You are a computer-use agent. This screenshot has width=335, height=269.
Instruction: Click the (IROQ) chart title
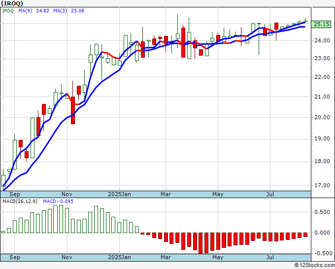pos(12,3)
